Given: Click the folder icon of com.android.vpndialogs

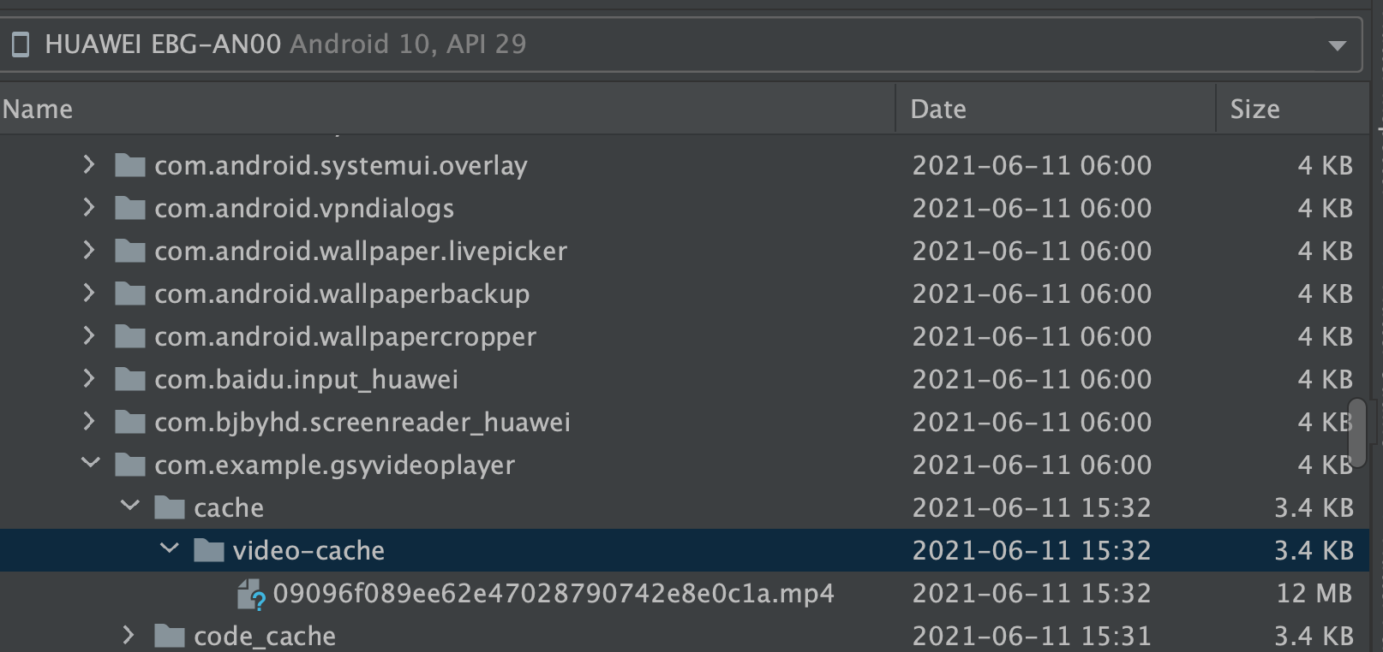Looking at the screenshot, I should (130, 208).
